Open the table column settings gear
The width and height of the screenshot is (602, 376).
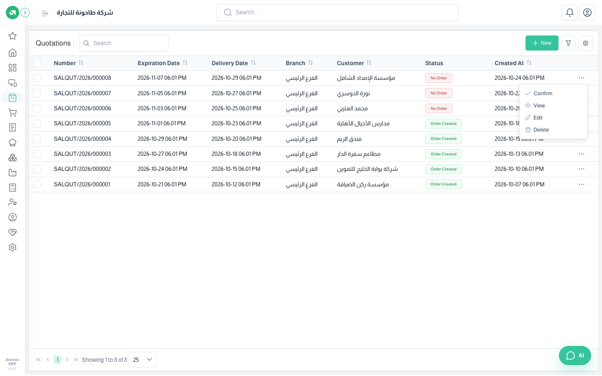tap(586, 43)
